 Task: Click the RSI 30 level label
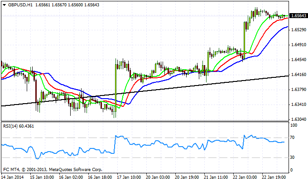[292, 157]
